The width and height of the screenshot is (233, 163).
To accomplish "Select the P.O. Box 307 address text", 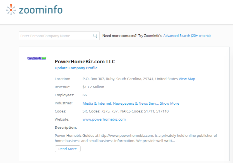I will click(130, 79).
